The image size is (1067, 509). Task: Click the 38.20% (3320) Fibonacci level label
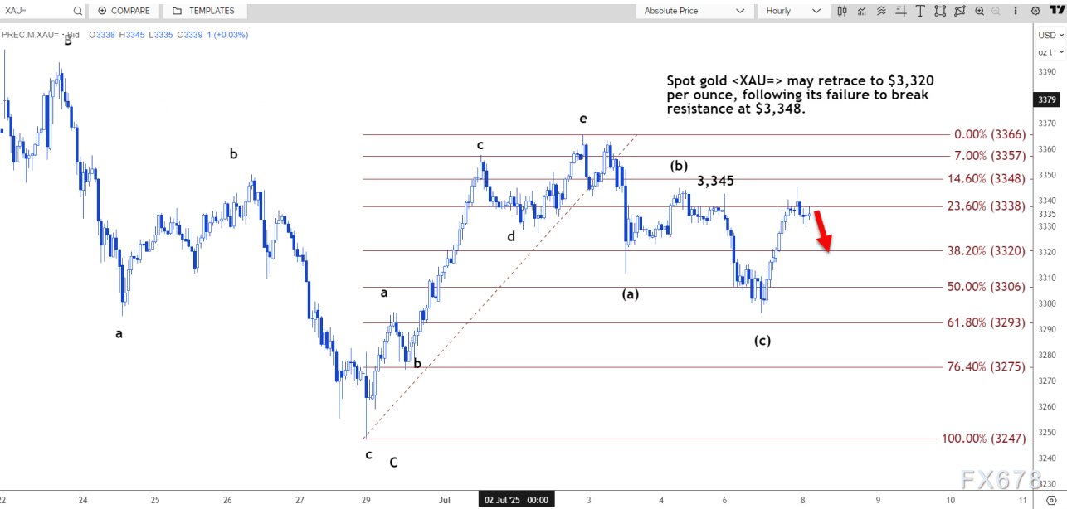pyautogui.click(x=987, y=250)
